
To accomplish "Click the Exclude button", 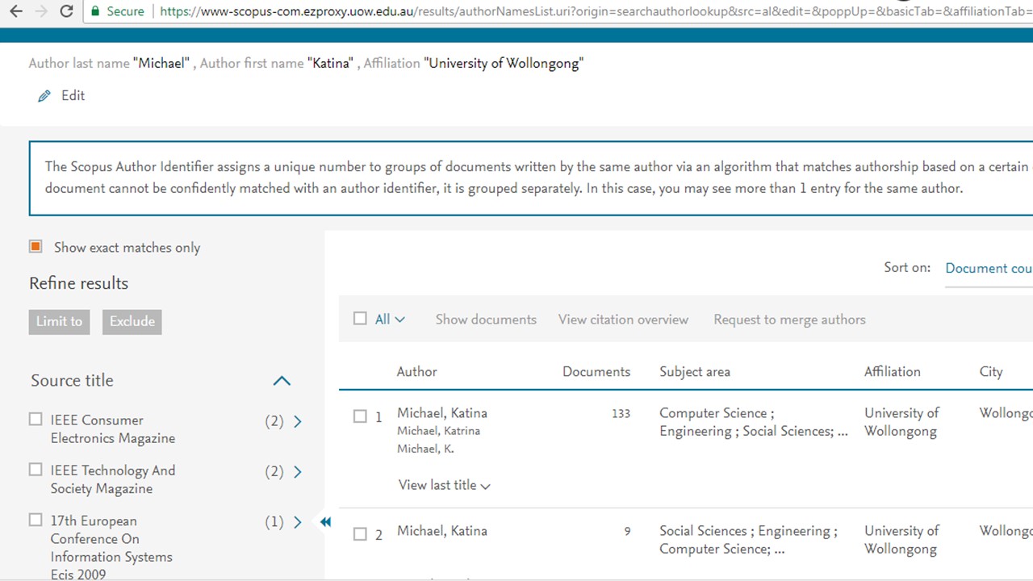I will click(132, 321).
